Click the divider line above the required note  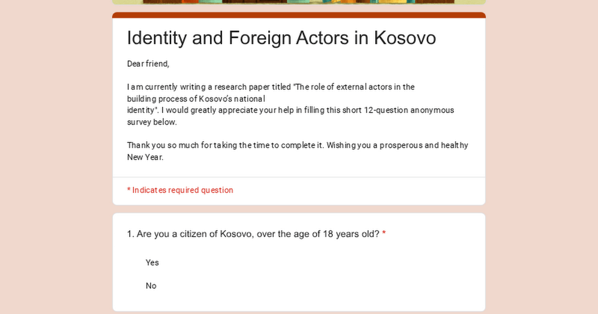tap(299, 177)
